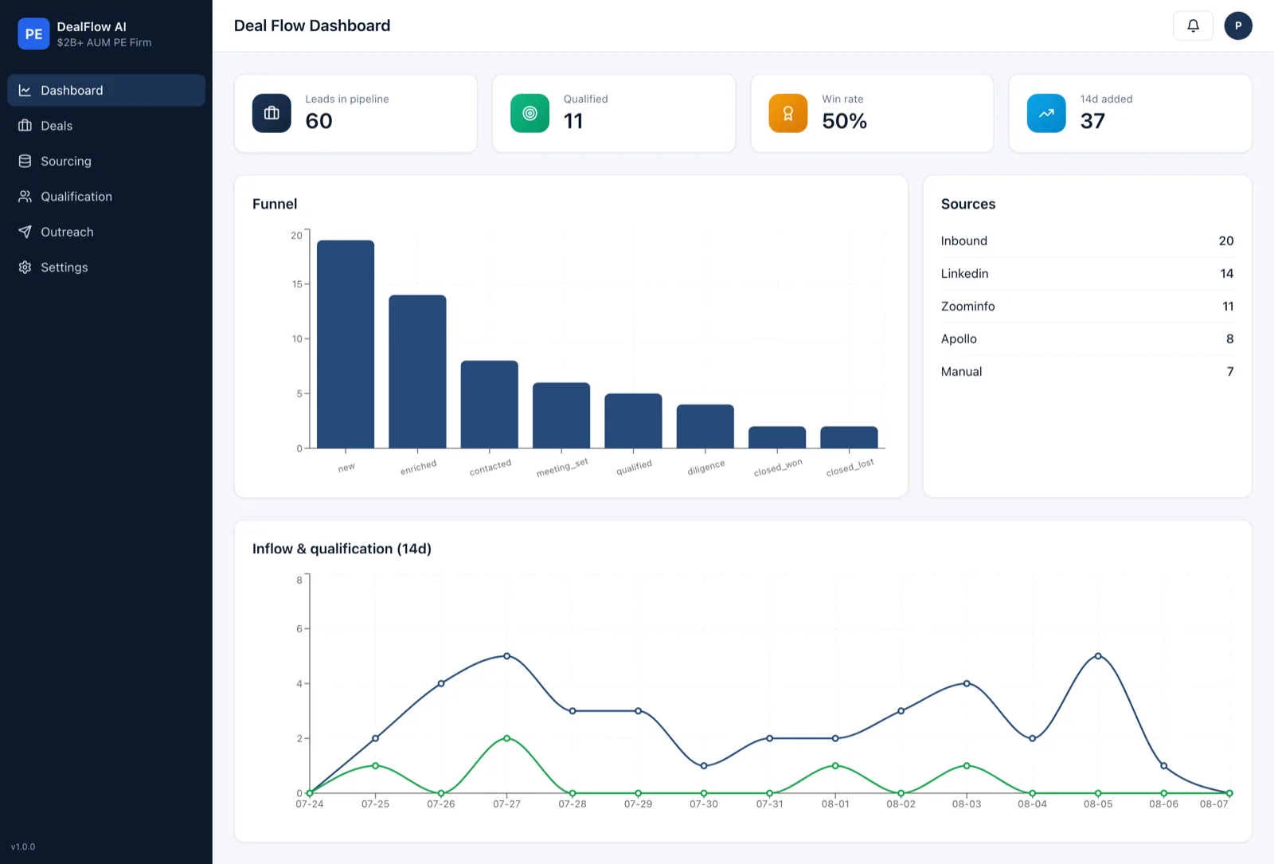
Task: Click the blue trending icon on 14d added card
Action: point(1046,113)
